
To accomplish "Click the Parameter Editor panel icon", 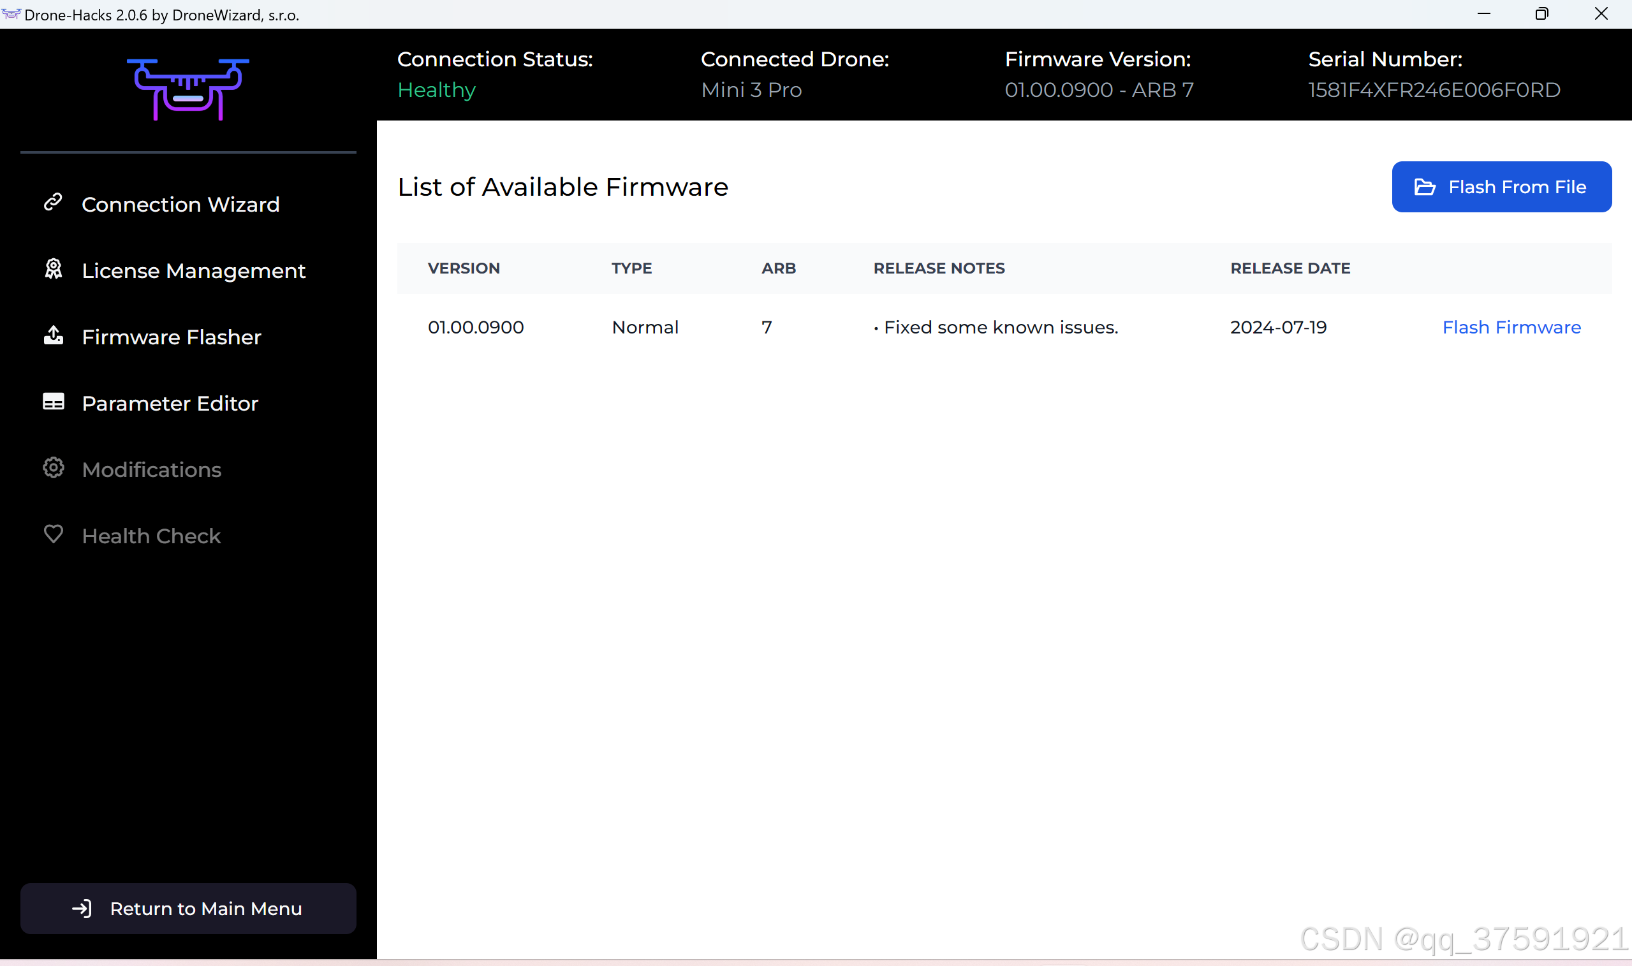I will pos(54,402).
